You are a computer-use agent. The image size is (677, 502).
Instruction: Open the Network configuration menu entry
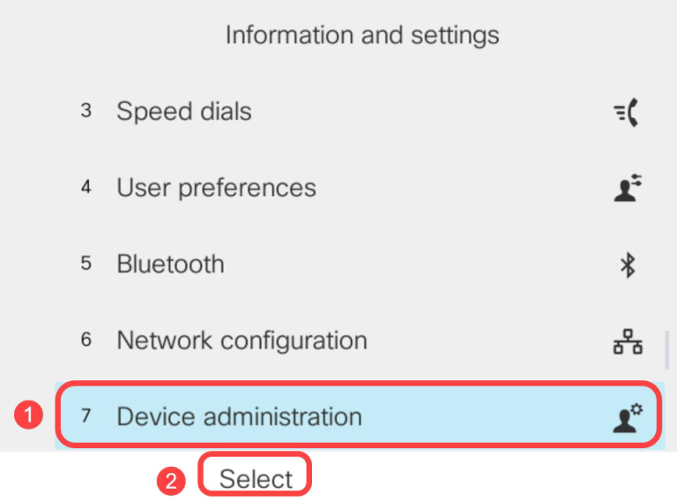click(242, 341)
